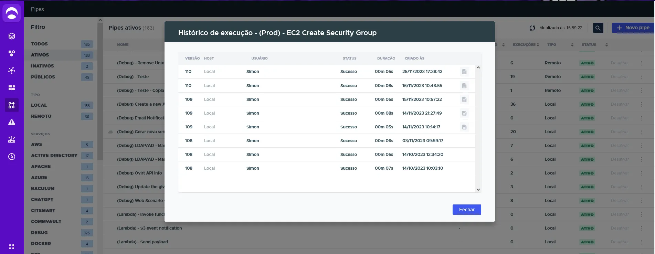Create a new pipe with Novo pipe
Viewport: 655px width, 254px height.
(x=633, y=28)
